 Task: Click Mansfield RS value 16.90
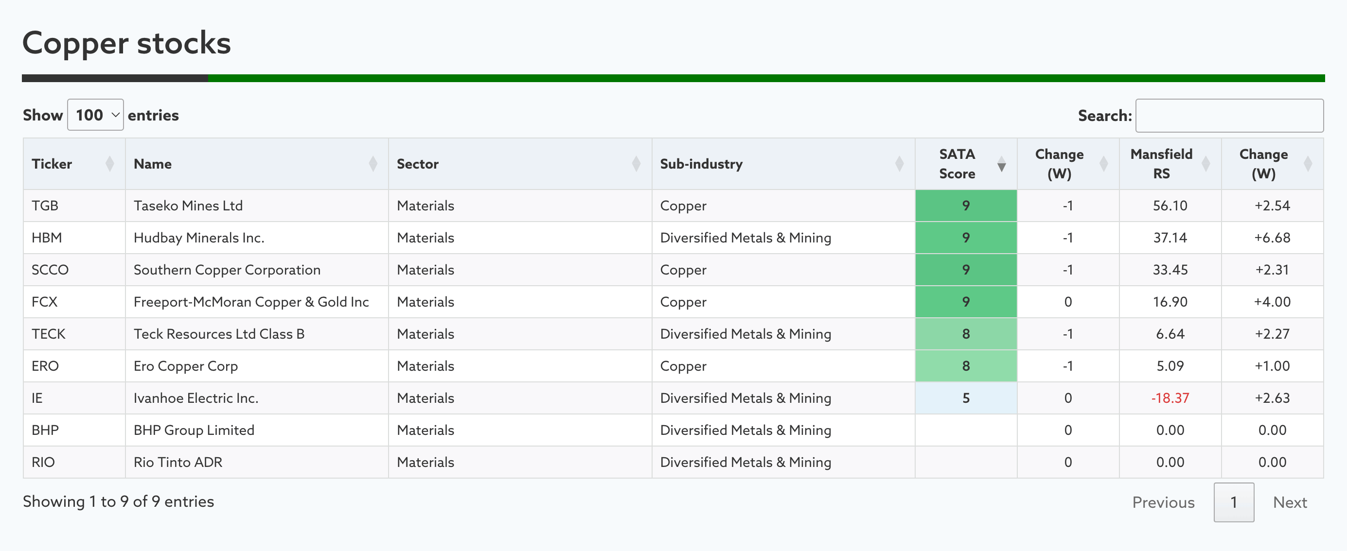(1170, 302)
